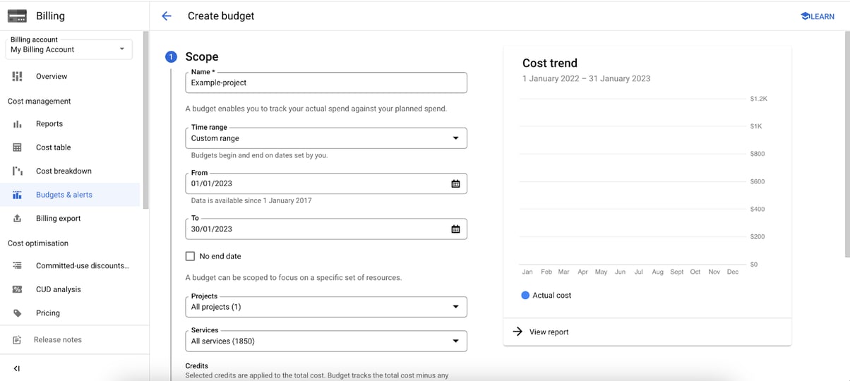Click calendar icon in From date field

pos(455,183)
